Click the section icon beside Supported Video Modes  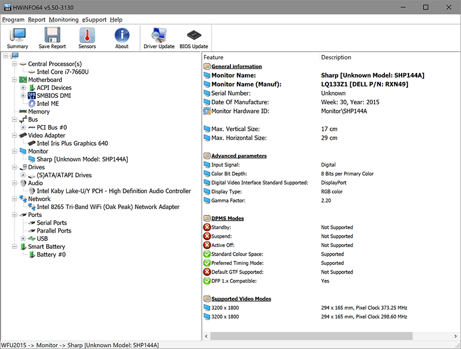[x=207, y=299]
